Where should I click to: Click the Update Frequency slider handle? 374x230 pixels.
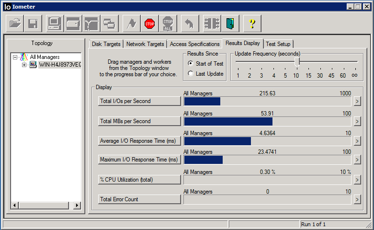[297, 62]
